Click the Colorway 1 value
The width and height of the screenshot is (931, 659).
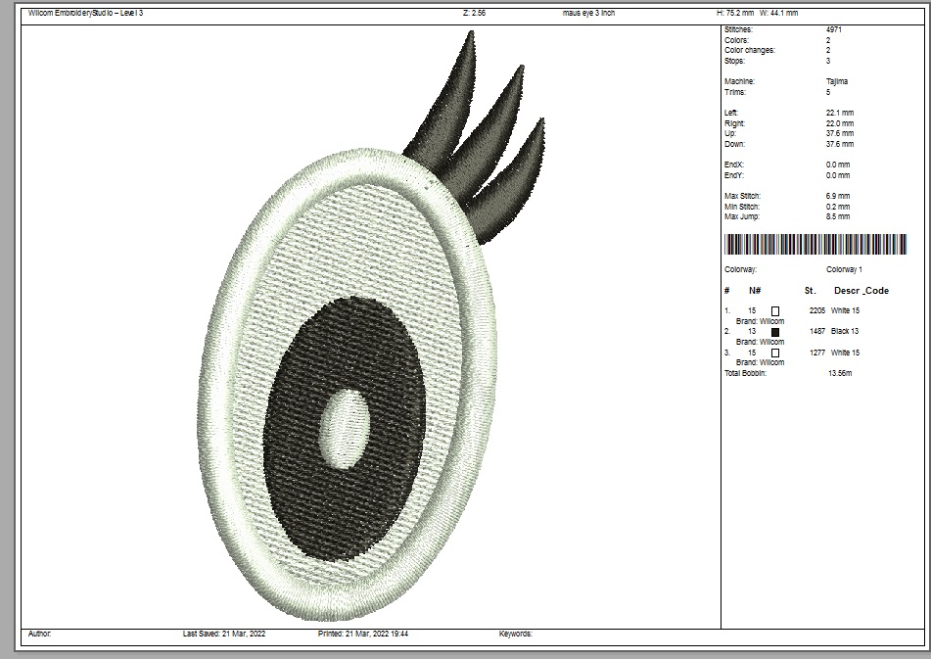coord(844,269)
